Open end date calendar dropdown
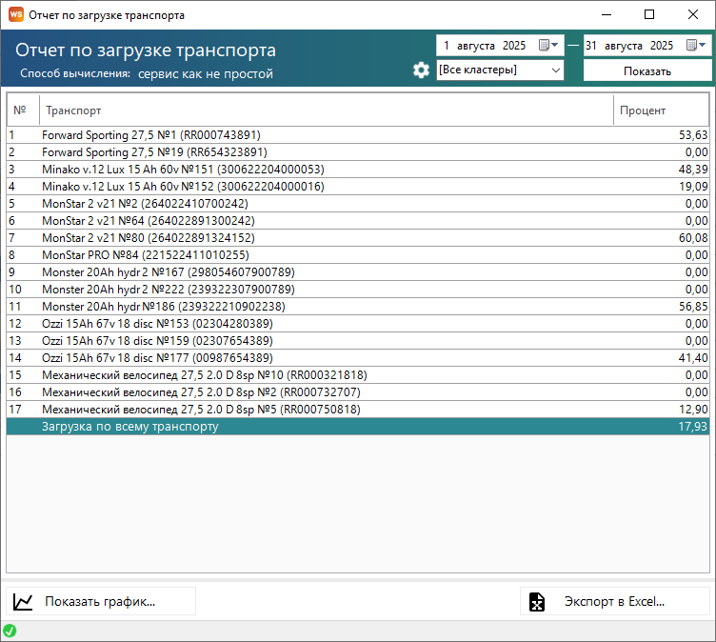 pos(696,45)
